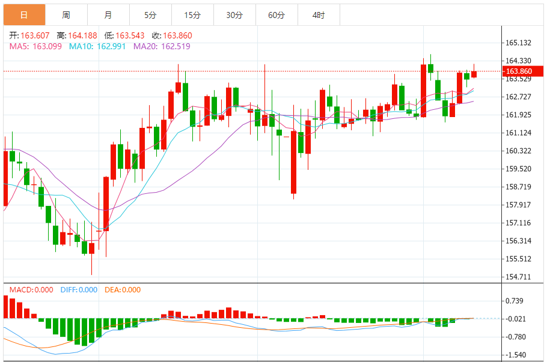Select the 4时 timeframe tab

(319, 15)
